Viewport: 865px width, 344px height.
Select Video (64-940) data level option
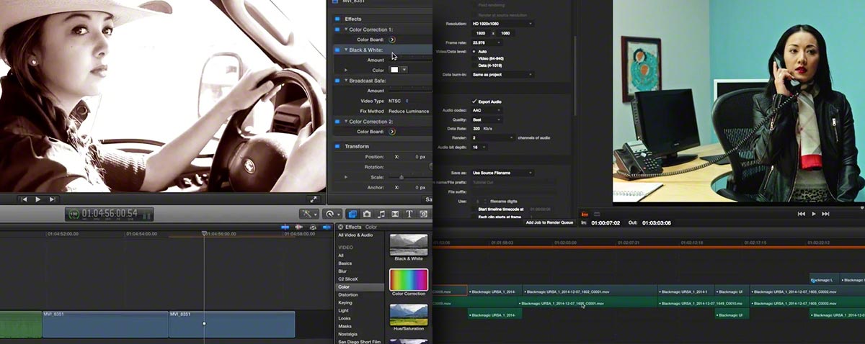coord(474,58)
